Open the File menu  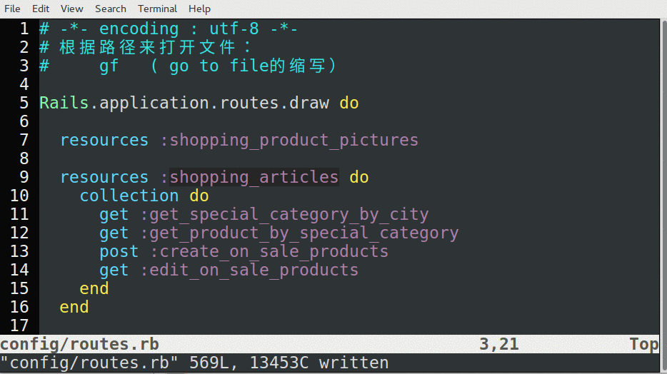(x=12, y=9)
